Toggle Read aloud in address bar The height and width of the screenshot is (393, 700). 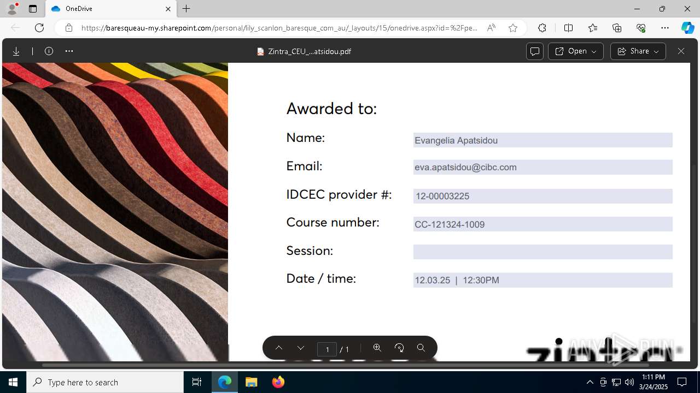(491, 28)
